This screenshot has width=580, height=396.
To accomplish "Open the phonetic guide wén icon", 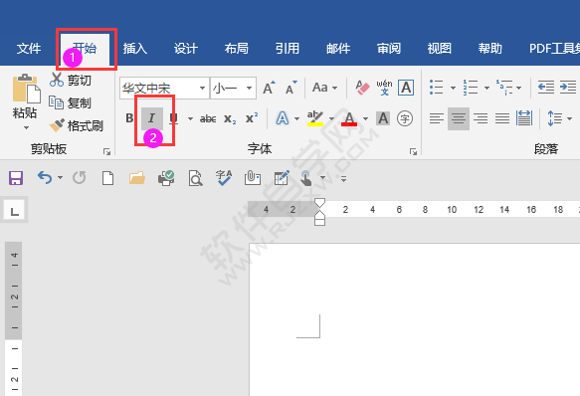I will (384, 88).
